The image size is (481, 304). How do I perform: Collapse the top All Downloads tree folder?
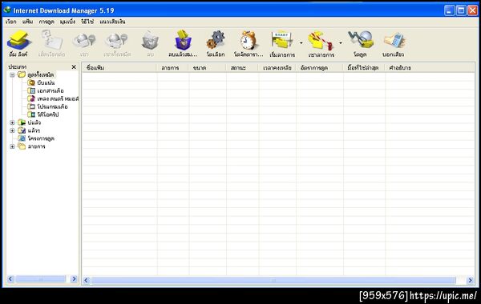12,74
